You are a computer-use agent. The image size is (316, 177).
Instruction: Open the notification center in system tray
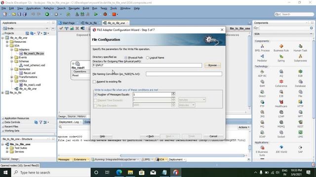point(308,173)
